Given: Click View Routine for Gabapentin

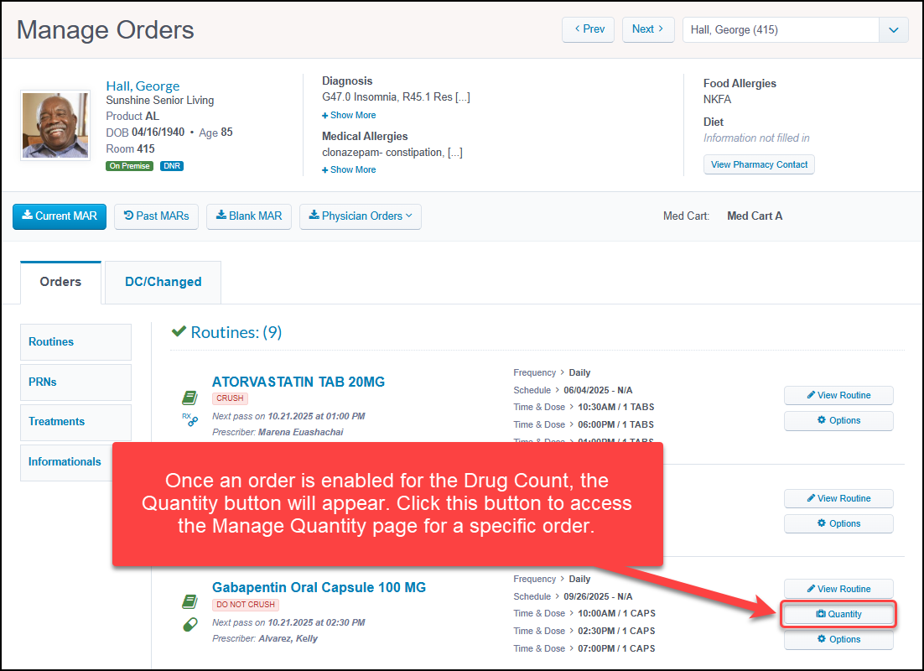Looking at the screenshot, I should [838, 589].
